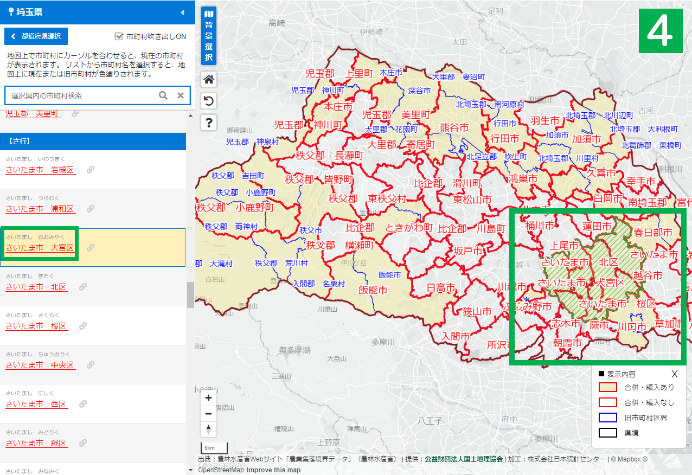Click 日高市 label on the map
The image size is (692, 475).
tap(441, 288)
